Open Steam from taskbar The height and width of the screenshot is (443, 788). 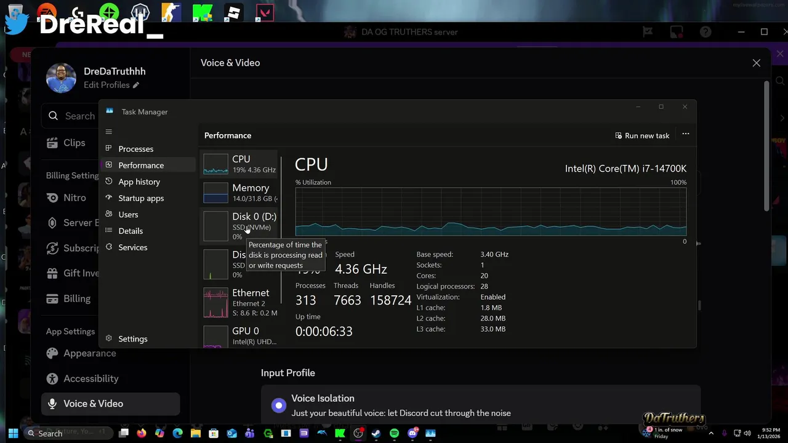coord(376,433)
